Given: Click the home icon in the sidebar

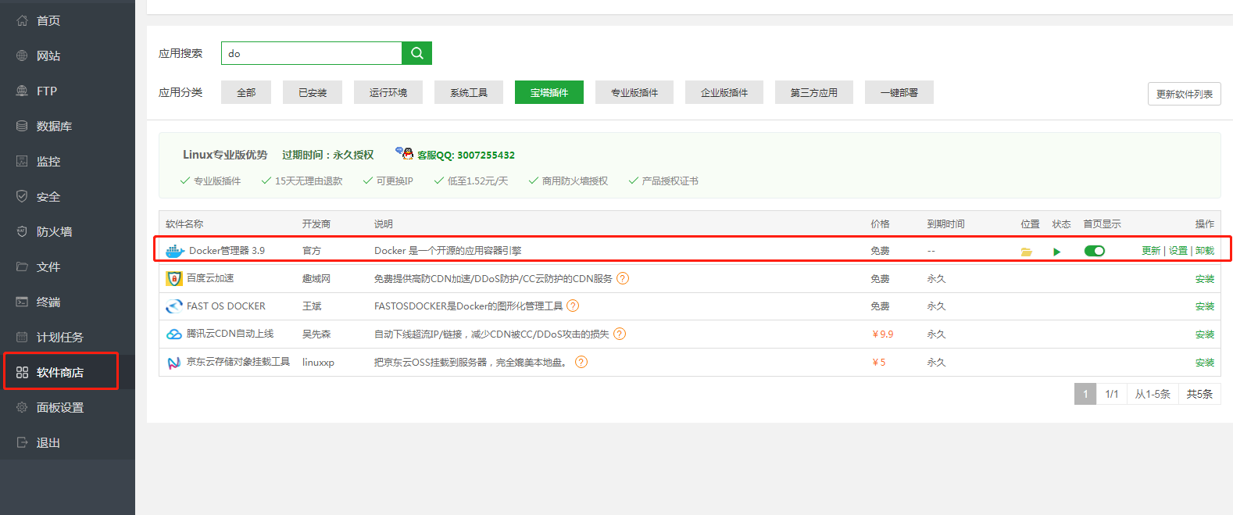Looking at the screenshot, I should [x=22, y=20].
